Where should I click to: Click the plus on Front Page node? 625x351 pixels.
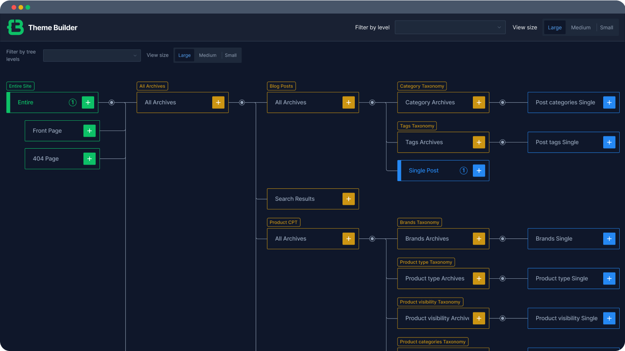90,131
